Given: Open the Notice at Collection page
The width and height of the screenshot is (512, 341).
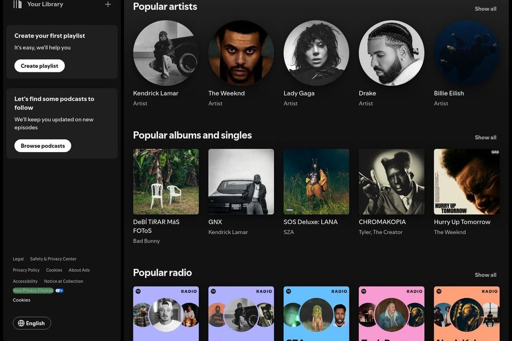Looking at the screenshot, I should click(63, 281).
